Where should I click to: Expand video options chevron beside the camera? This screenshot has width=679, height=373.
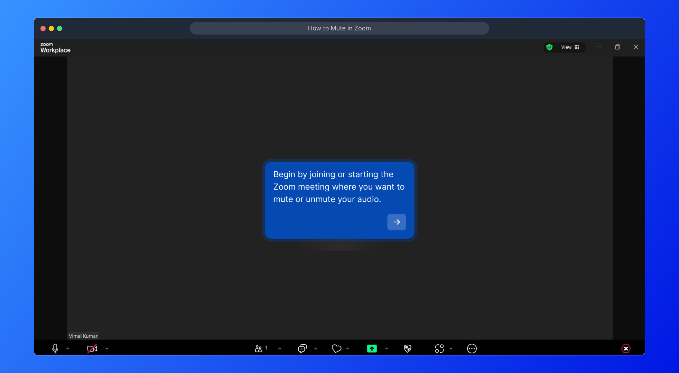point(107,348)
